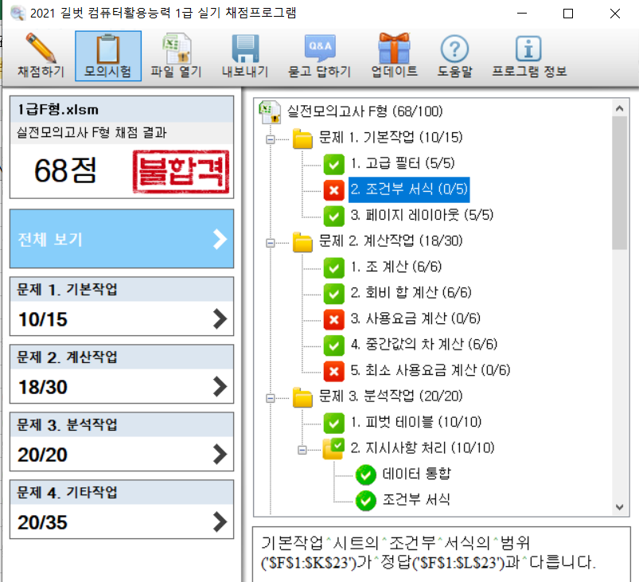Click the 전체 보기 button
This screenshot has width=639, height=582.
click(122, 239)
